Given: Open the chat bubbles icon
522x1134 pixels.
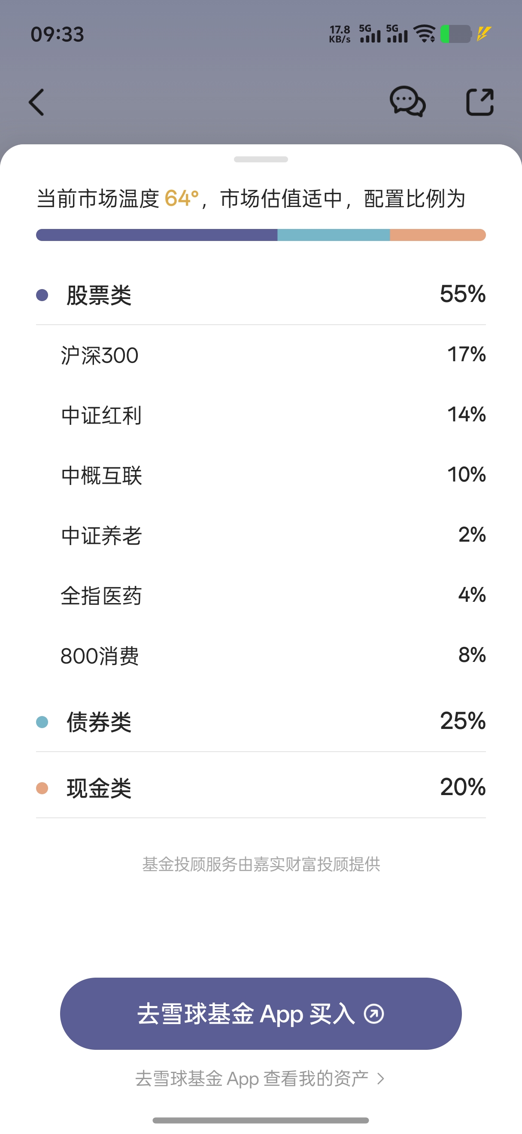Looking at the screenshot, I should click(x=407, y=102).
